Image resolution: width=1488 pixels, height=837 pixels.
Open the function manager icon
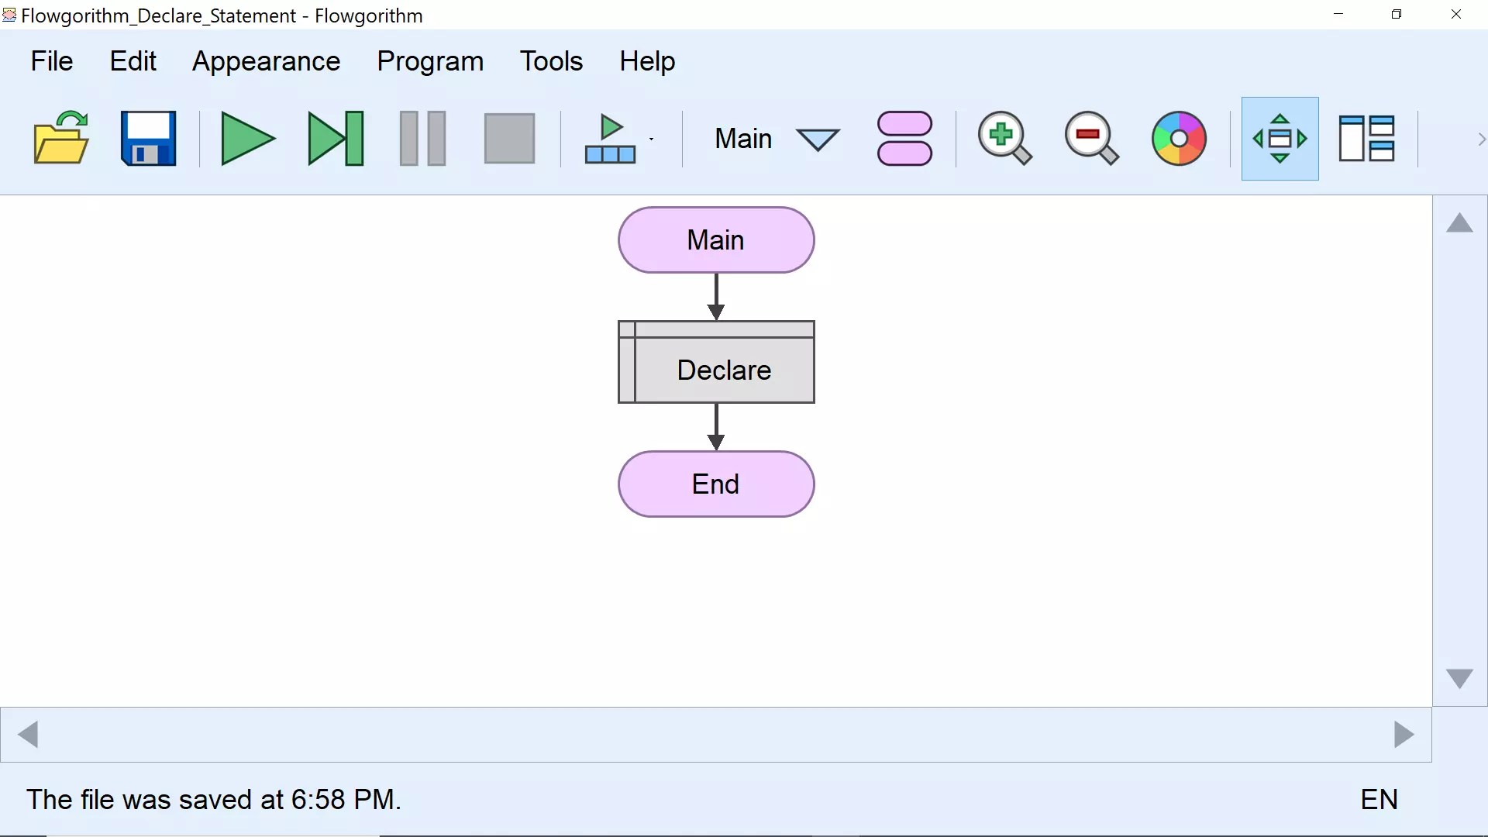pyautogui.click(x=904, y=138)
